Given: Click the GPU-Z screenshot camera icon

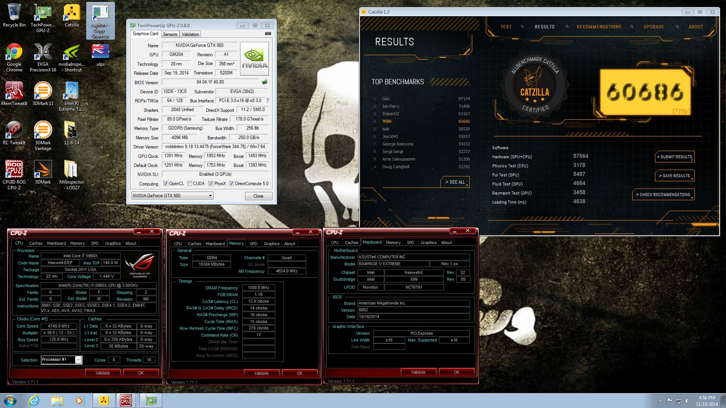Looking at the screenshot, I should 268,34.
